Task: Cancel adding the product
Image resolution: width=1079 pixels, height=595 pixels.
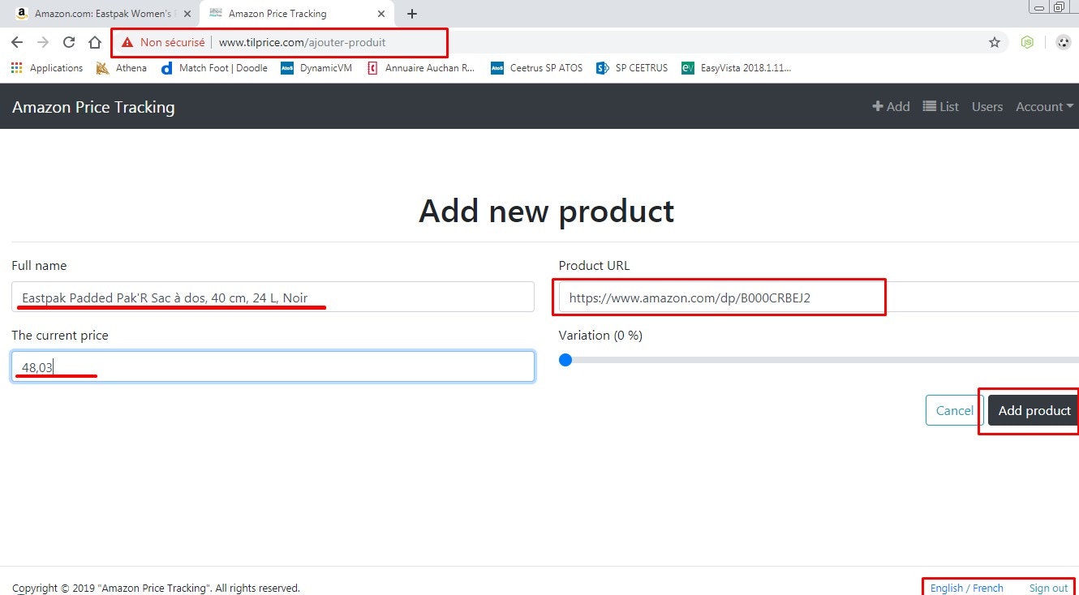Action: coord(954,410)
